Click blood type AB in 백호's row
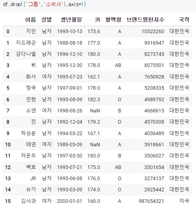Screen dimensions: 196x209 [x=118, y=167]
